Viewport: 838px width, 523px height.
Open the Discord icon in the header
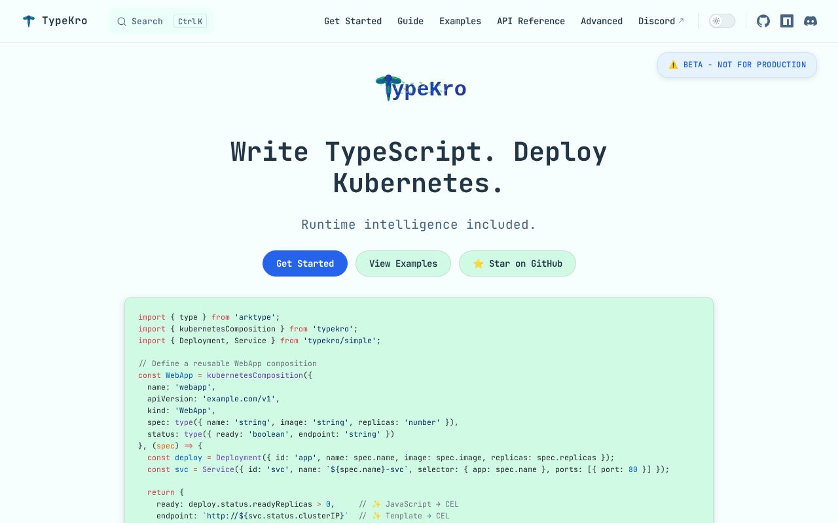point(811,21)
